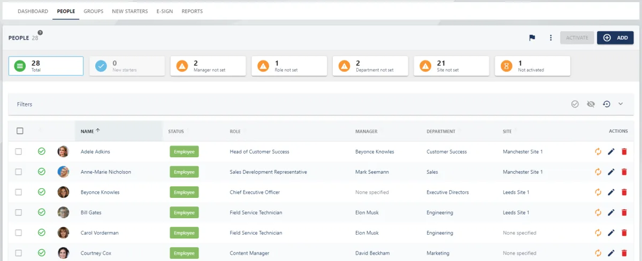This screenshot has height=261, width=642.
Task: Select the People tab
Action: 66,11
